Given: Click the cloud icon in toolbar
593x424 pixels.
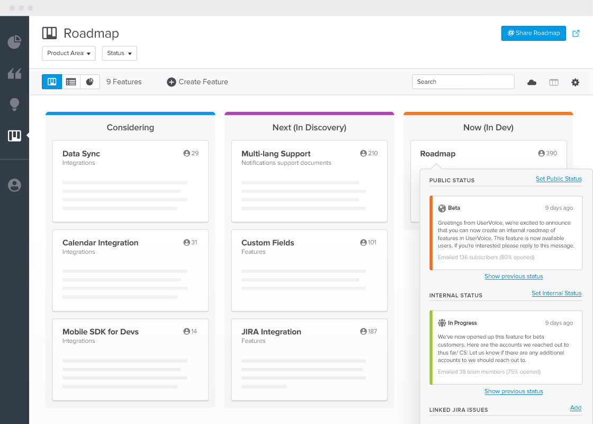Looking at the screenshot, I should (532, 82).
